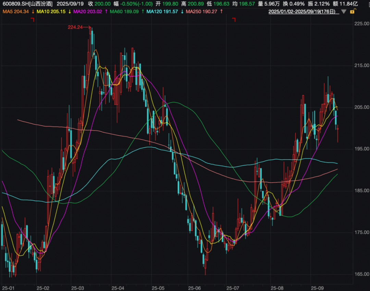
Task: Open the date range dropdown triangle
Action: pos(344,12)
